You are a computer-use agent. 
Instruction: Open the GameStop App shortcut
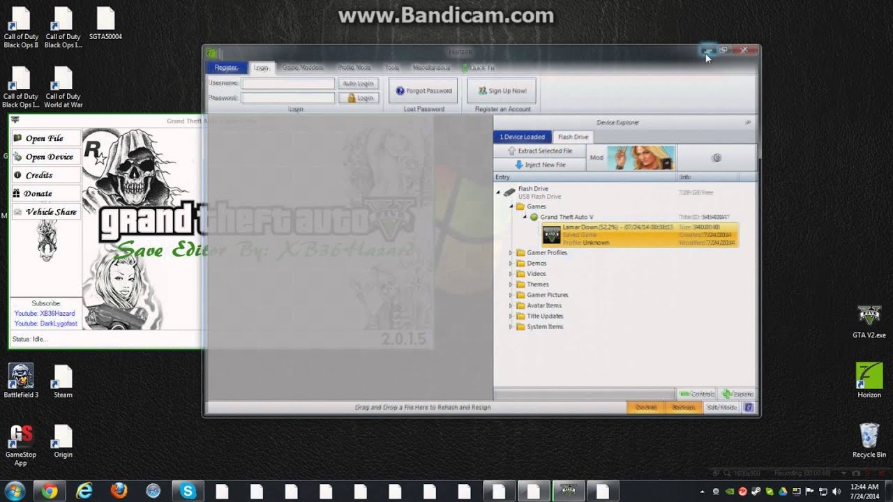21,445
